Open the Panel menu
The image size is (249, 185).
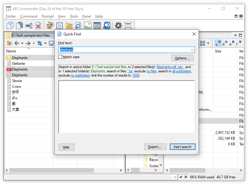click(x=87, y=16)
